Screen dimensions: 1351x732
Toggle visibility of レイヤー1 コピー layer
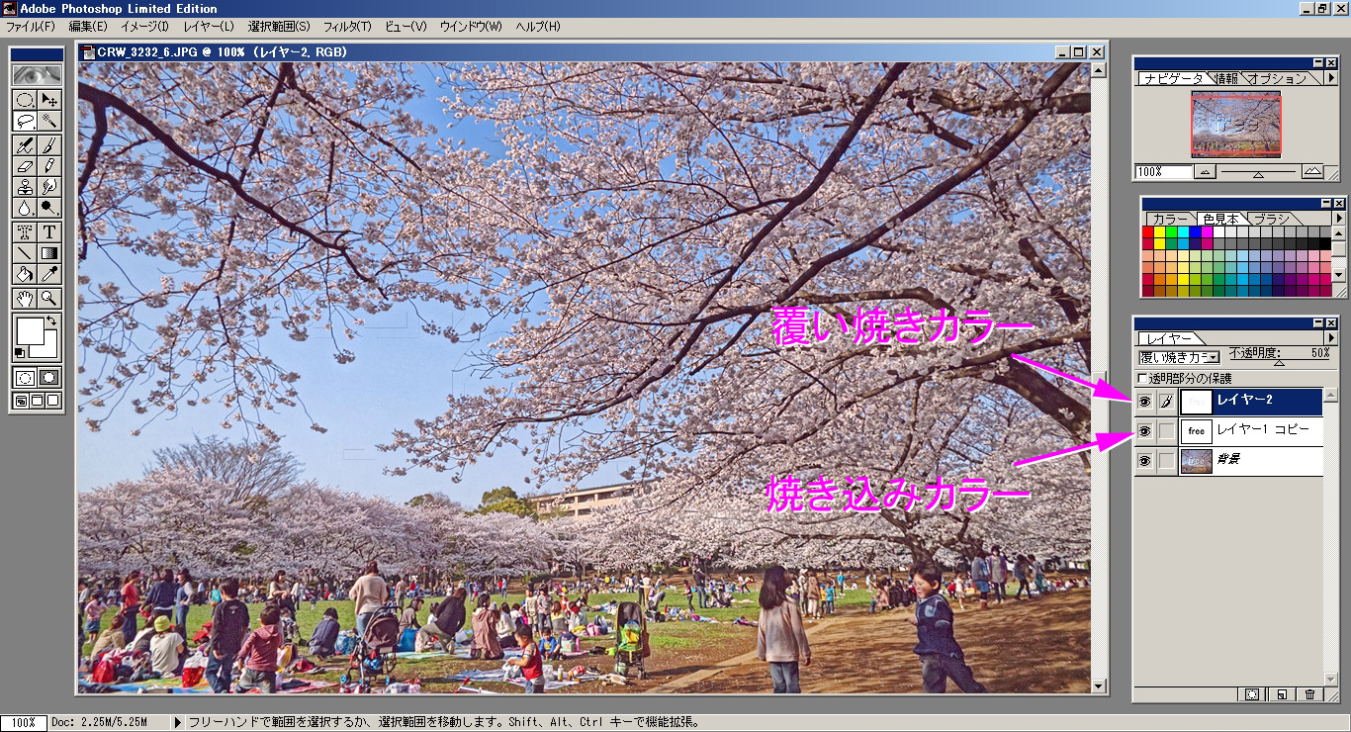1145,431
